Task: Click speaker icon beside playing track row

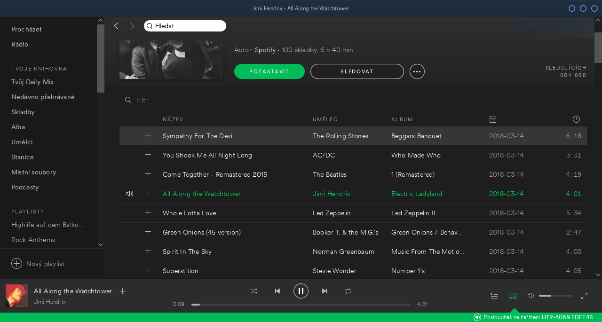Action: [130, 194]
